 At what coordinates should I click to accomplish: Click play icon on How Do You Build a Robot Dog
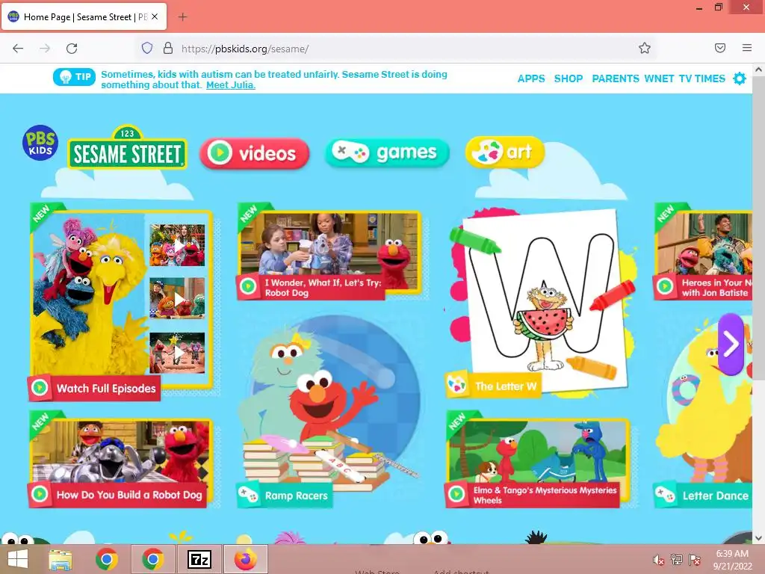40,495
